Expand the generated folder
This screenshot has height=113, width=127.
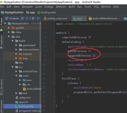(x=16, y=45)
